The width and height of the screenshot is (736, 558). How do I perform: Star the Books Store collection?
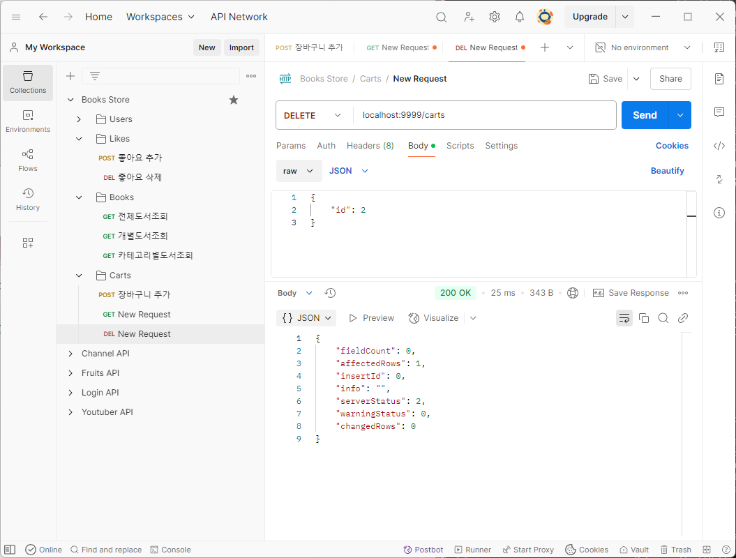click(234, 100)
